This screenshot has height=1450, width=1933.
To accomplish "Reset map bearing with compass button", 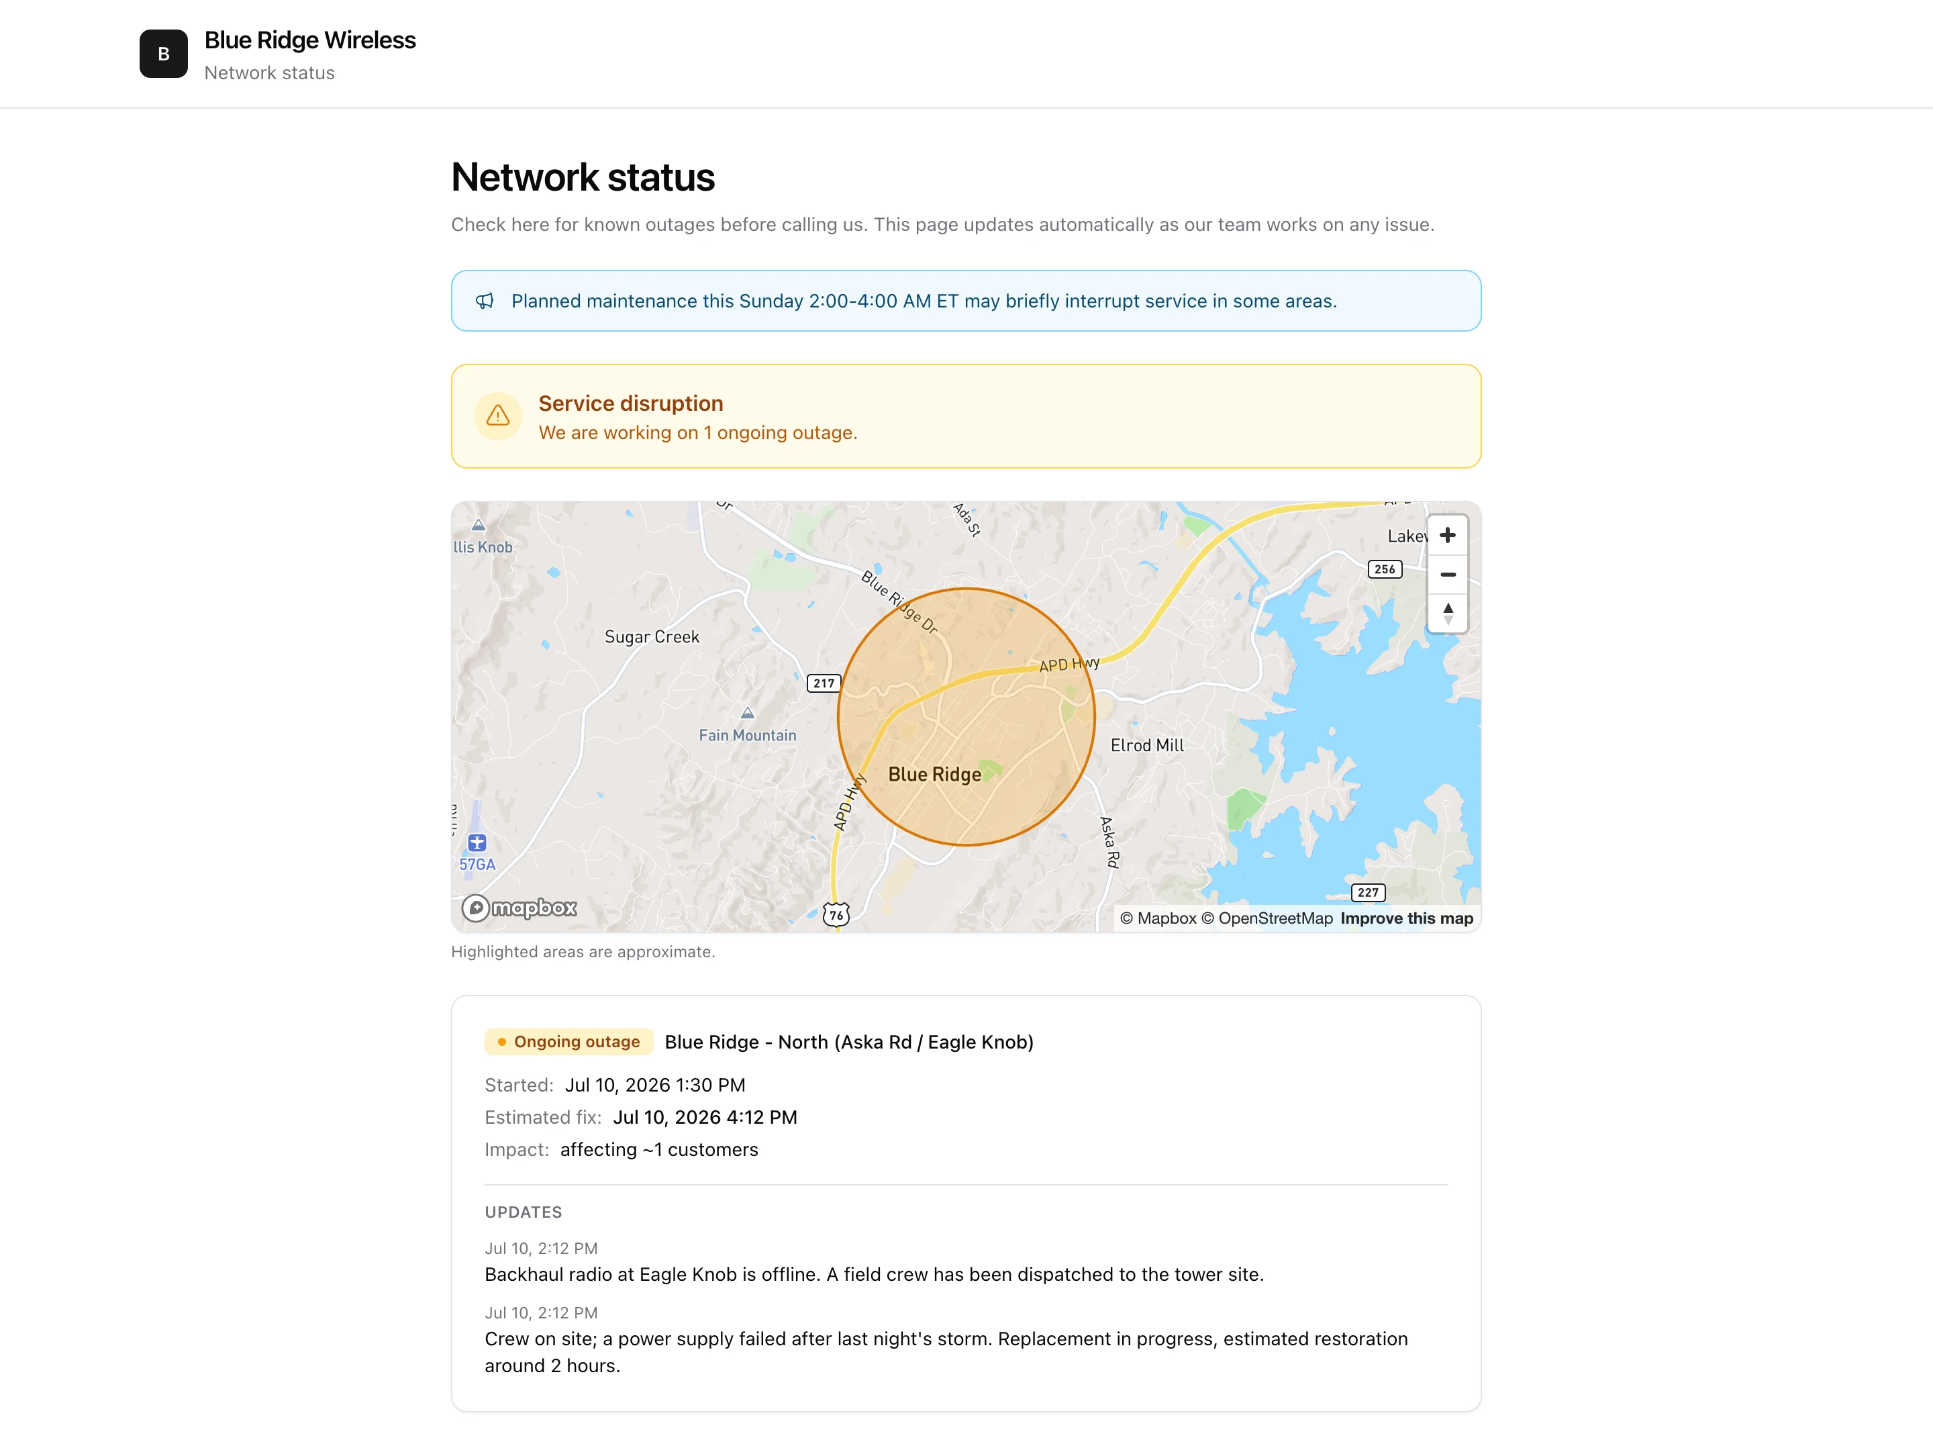I will pyautogui.click(x=1447, y=613).
